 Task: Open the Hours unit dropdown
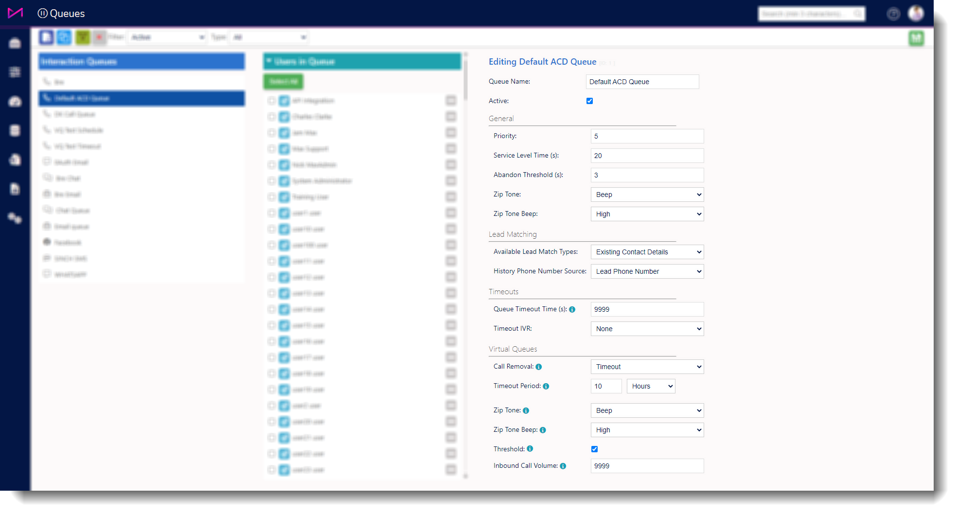(x=651, y=386)
